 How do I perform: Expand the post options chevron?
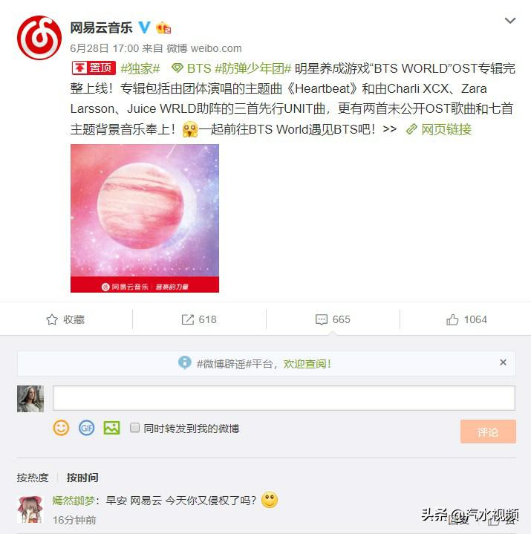[x=510, y=21]
